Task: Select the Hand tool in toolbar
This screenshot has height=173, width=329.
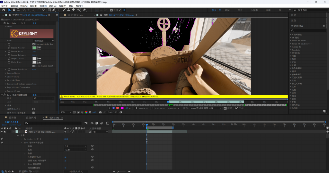Action: click(x=14, y=10)
